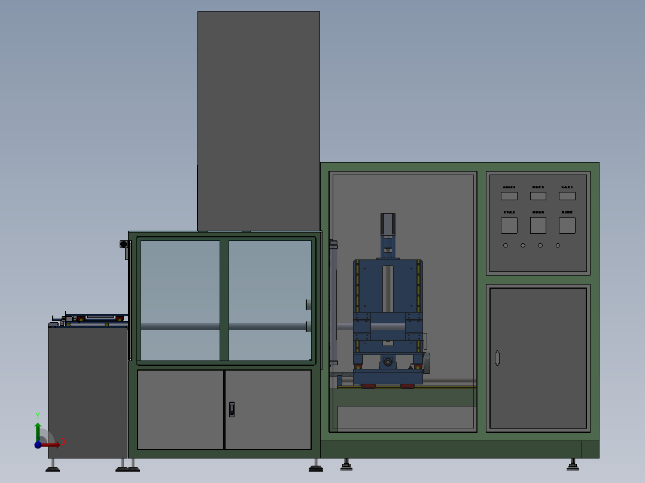The height and width of the screenshot is (483, 645).
Task: Click the bearing housing under the blue press center
Action: (x=388, y=363)
